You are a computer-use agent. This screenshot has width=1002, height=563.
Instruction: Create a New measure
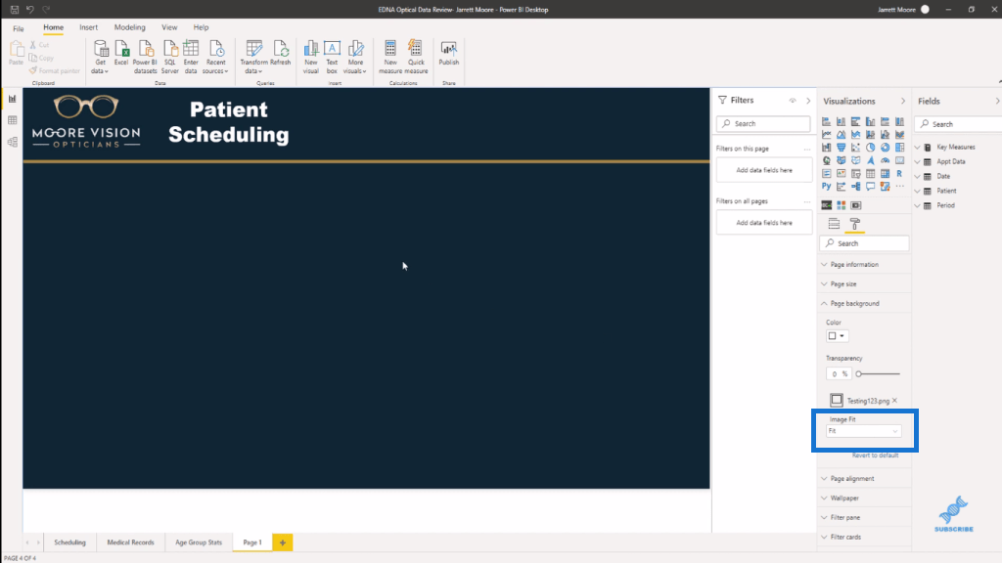click(390, 57)
